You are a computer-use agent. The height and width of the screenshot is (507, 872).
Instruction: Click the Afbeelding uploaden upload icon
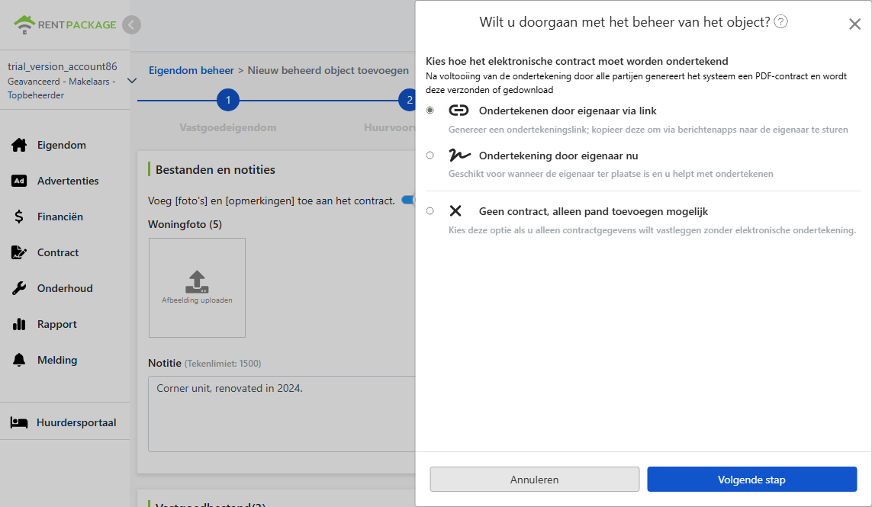coord(197,282)
